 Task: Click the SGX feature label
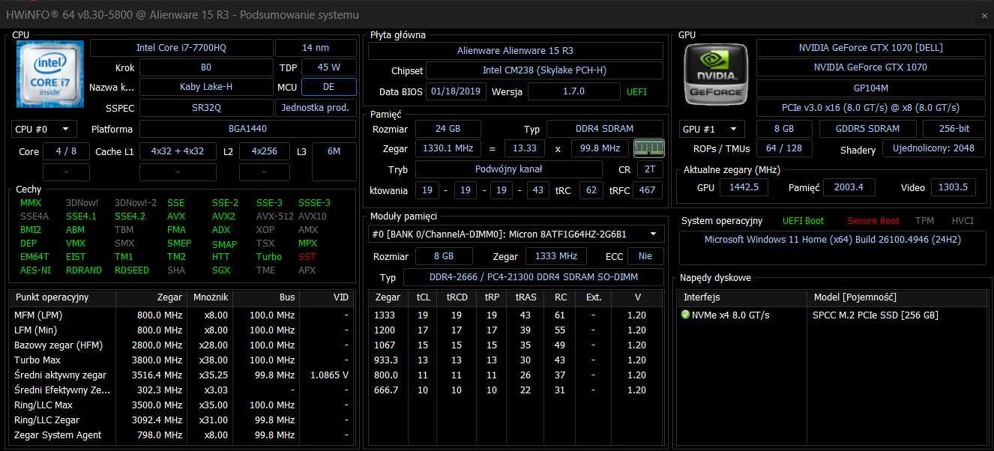coord(221,270)
